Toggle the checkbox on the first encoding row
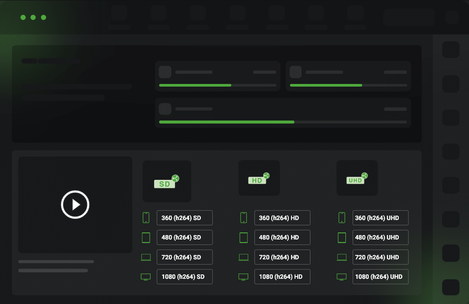Screen dimensions: 469x304 (x=165, y=72)
